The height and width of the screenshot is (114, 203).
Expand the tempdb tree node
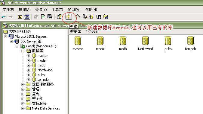pyautogui.click(x=28, y=80)
